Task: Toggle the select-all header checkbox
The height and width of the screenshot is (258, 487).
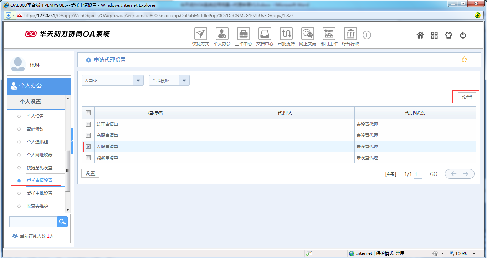Action: click(x=88, y=113)
